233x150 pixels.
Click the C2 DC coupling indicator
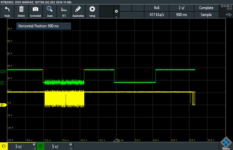pos(71,145)
